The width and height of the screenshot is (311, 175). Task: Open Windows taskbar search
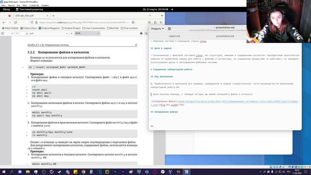click(x=12, y=172)
